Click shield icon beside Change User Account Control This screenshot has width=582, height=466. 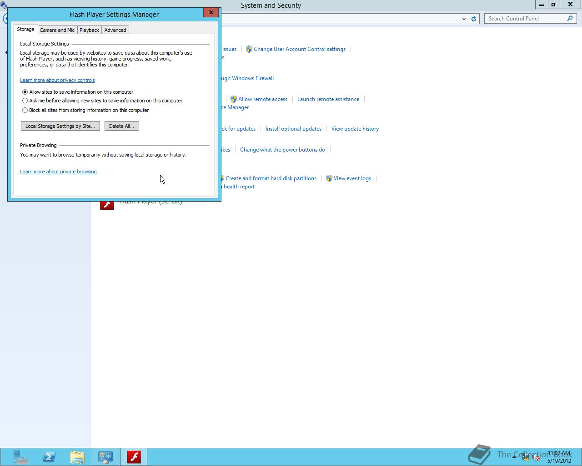pyautogui.click(x=249, y=49)
